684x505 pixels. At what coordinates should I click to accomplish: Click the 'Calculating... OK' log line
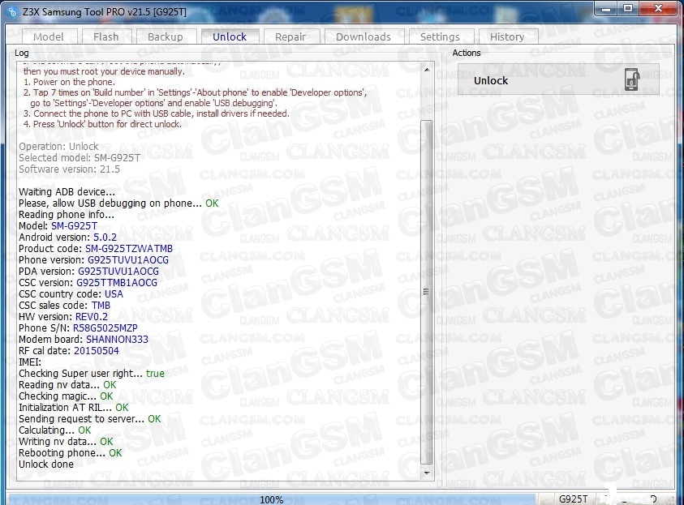point(55,430)
